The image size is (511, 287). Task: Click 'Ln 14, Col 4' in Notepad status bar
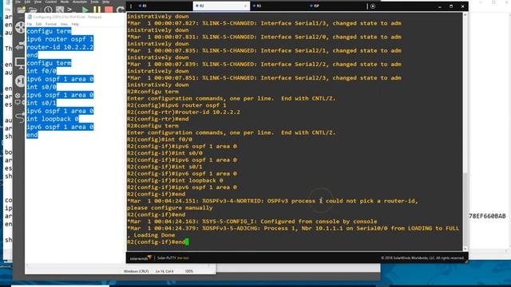coord(164,271)
